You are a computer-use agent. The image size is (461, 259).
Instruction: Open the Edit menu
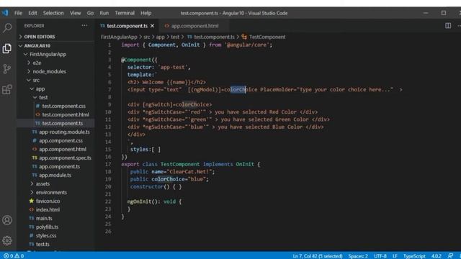click(x=32, y=13)
